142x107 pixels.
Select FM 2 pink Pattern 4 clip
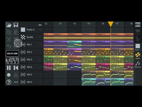click(x=75, y=52)
